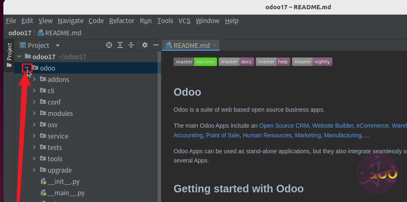The height and width of the screenshot is (202, 407).
Task: Expand the modules folder
Action: click(x=34, y=113)
